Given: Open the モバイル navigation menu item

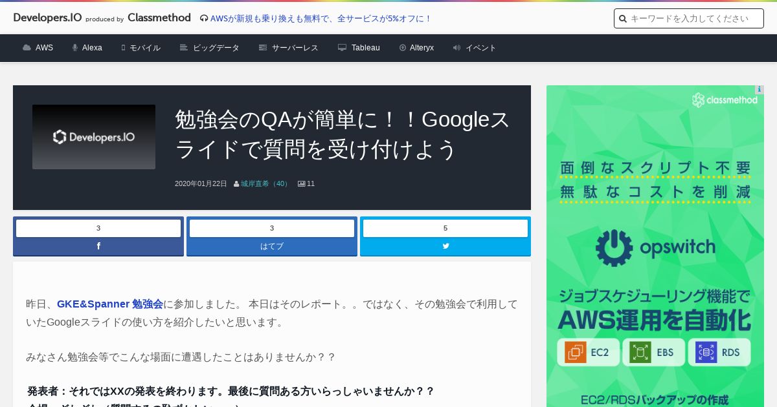Looking at the screenshot, I should pos(145,48).
